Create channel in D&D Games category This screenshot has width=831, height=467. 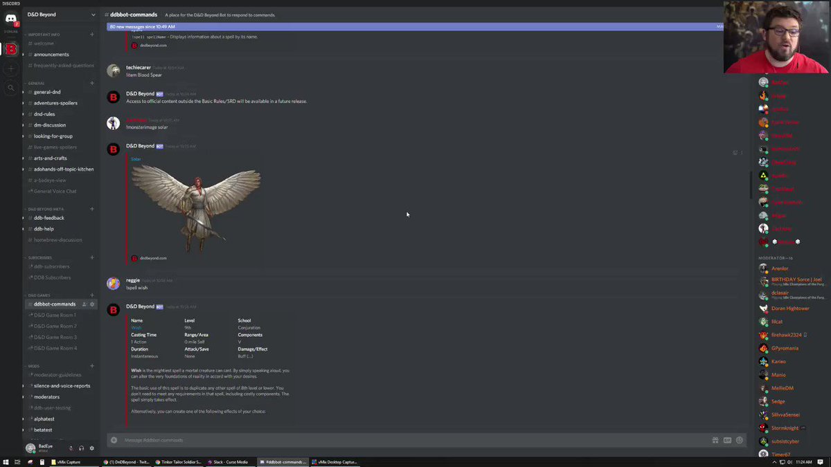point(92,295)
